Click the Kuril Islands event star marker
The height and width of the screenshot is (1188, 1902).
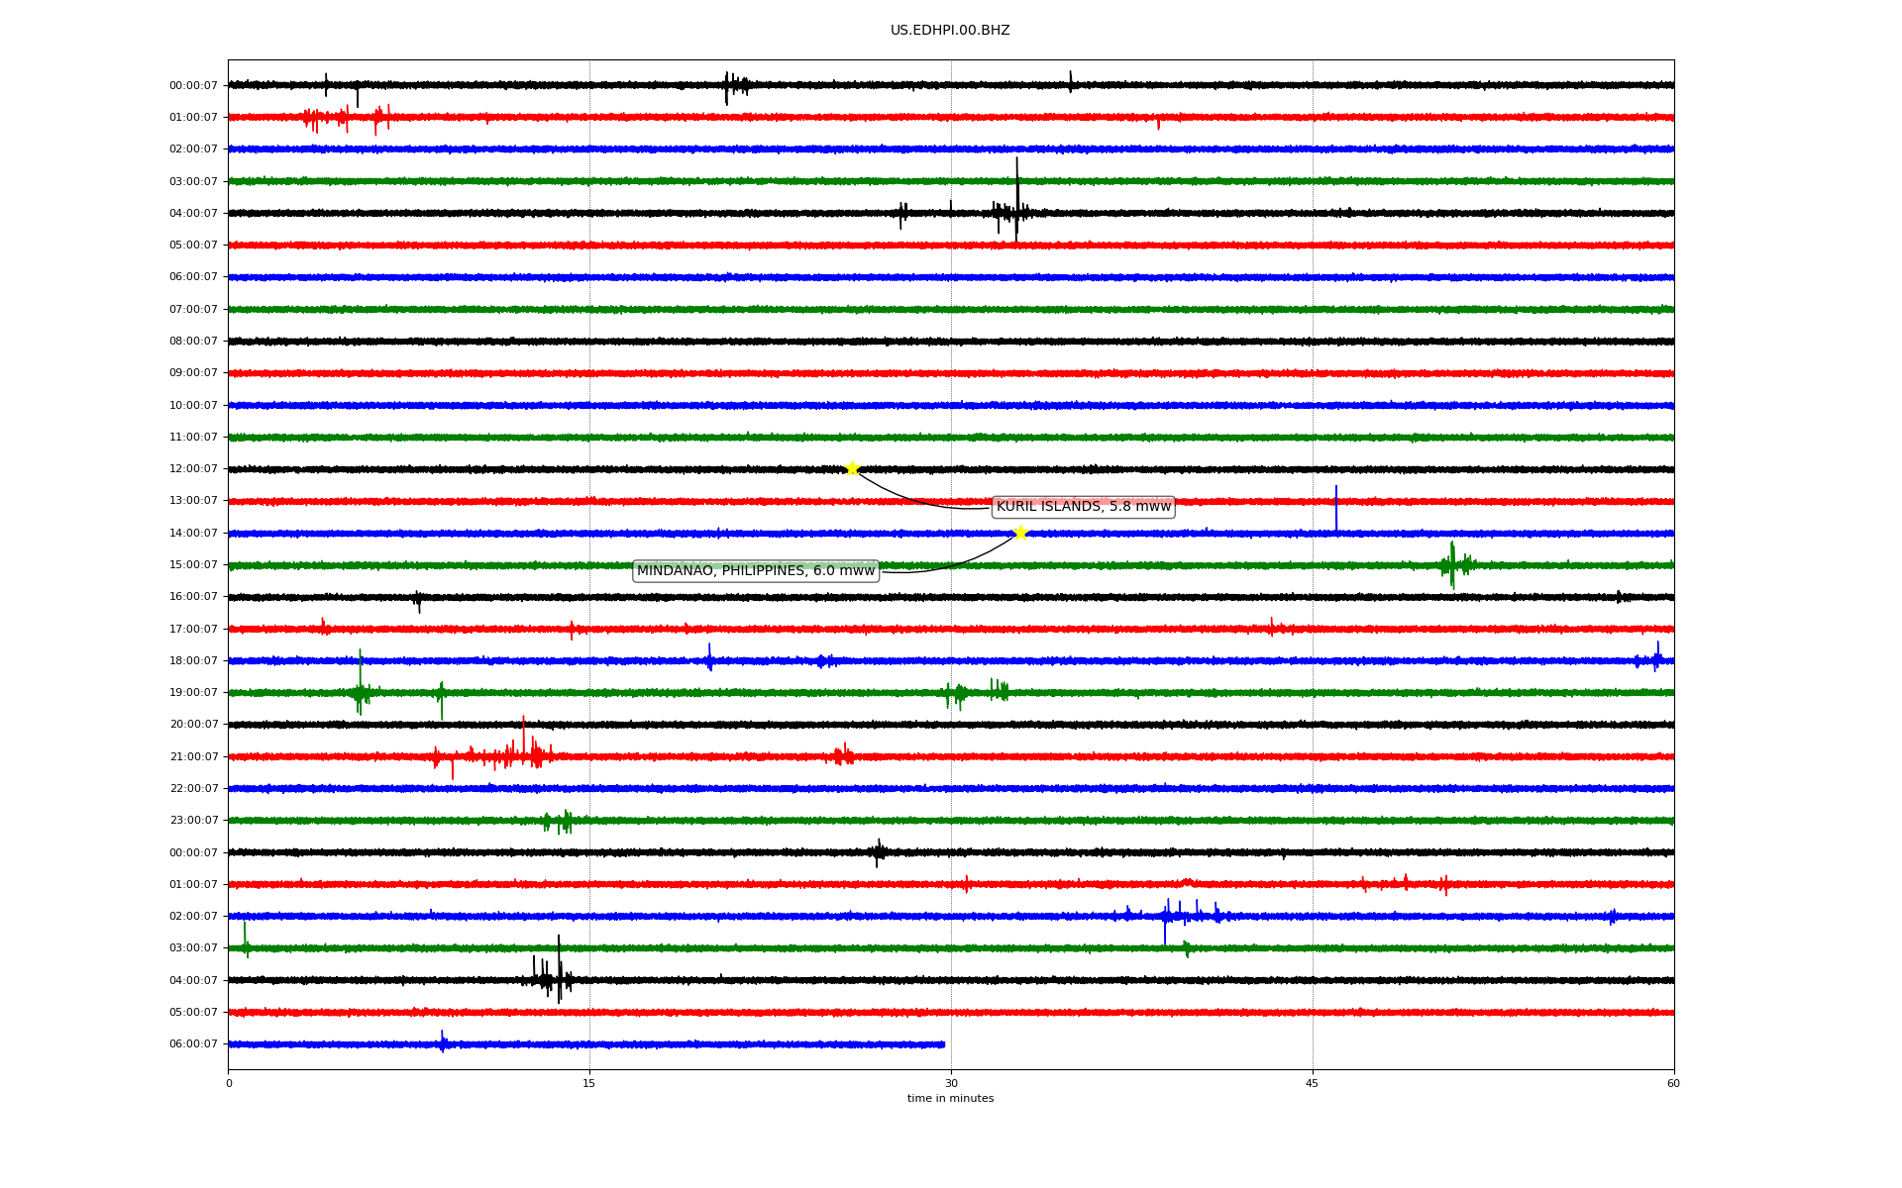click(x=852, y=468)
